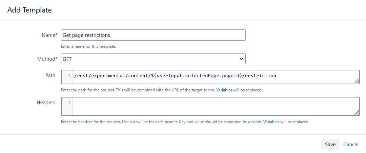Select the Path field label
Screen dimensions: 366x153
tap(50, 75)
